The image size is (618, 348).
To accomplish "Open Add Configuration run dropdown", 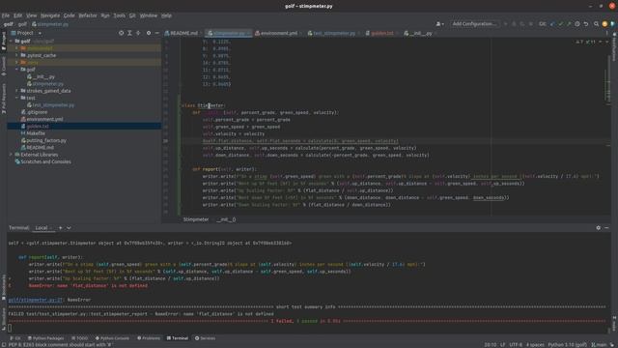I will tap(474, 24).
